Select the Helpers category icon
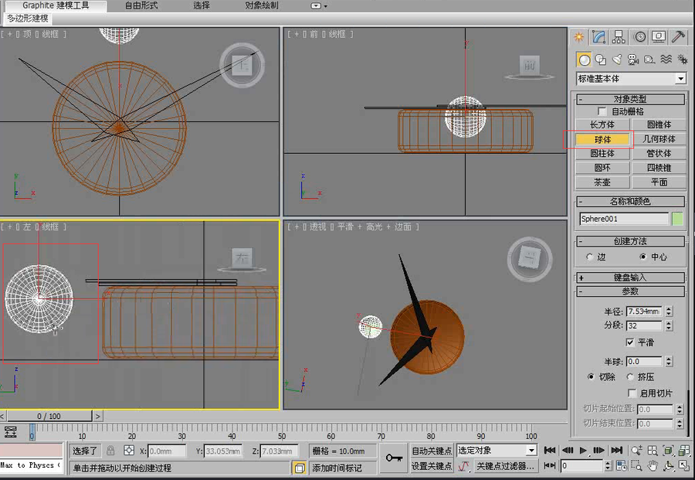Image resolution: width=695 pixels, height=480 pixels. [649, 60]
